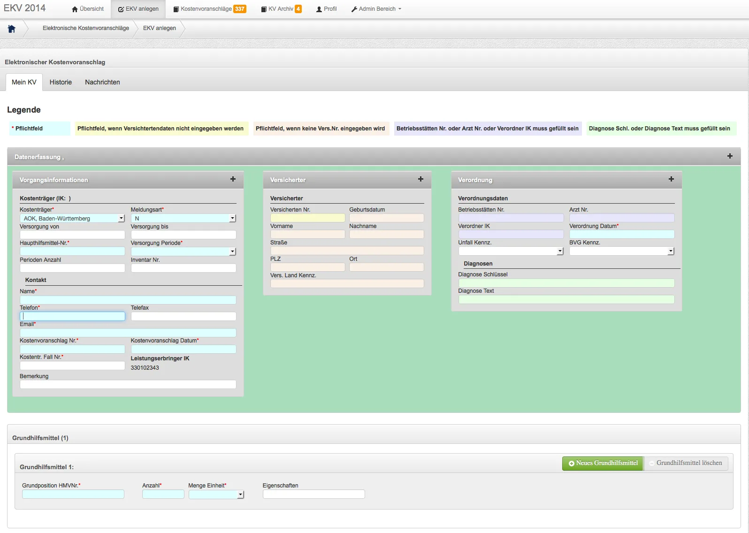
Task: Open the Meldungsart dropdown
Action: 183,219
